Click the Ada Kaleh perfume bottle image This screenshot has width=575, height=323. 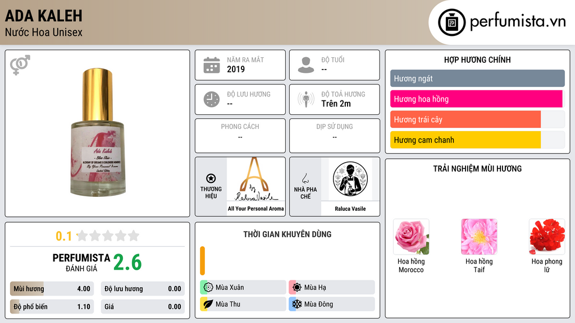point(98,132)
